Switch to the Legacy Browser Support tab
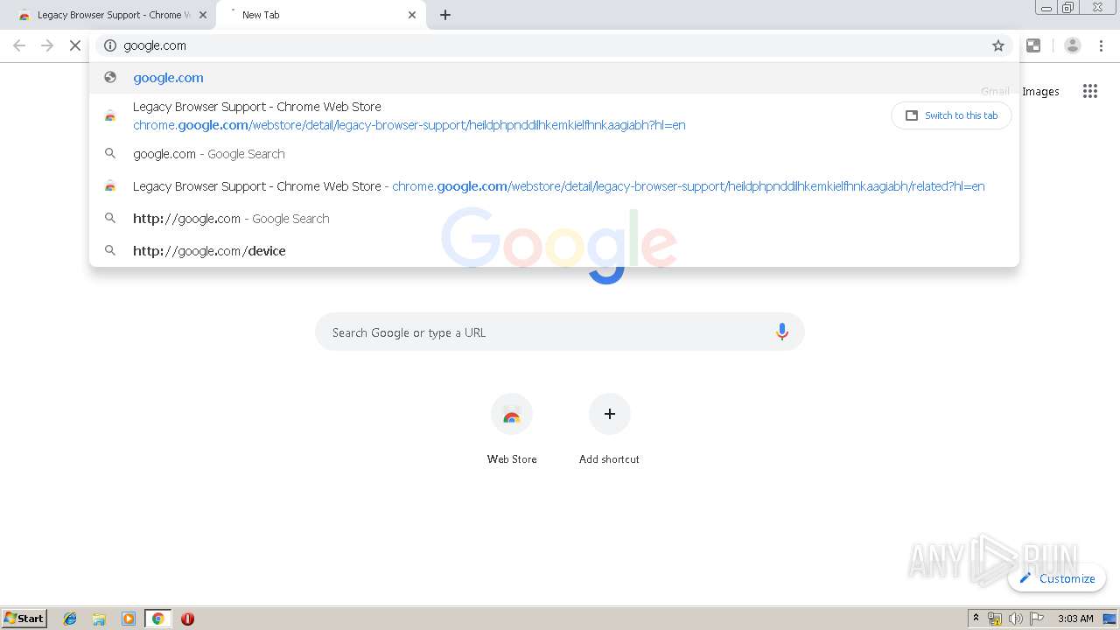The image size is (1120, 630). pyautogui.click(x=109, y=15)
